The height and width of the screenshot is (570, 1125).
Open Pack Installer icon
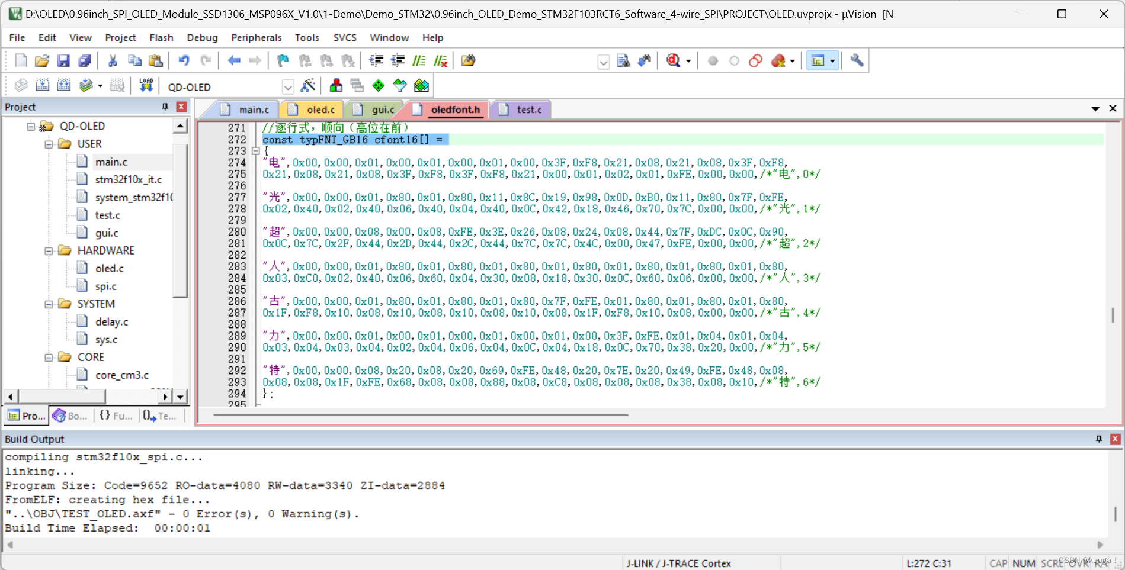pos(421,86)
